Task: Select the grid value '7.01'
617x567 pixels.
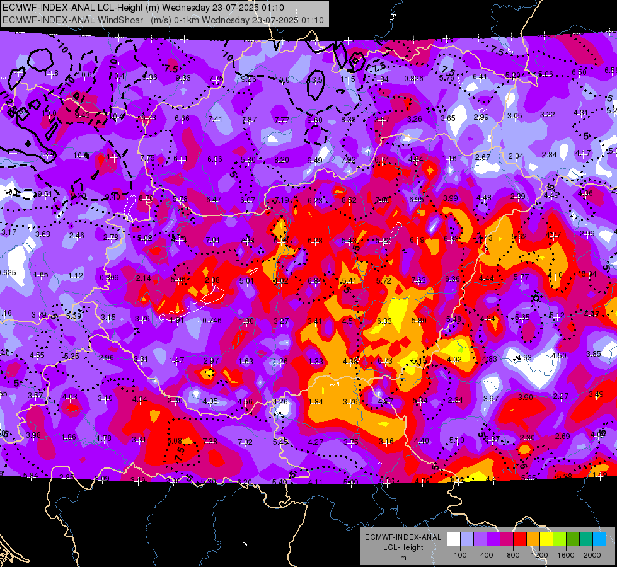Action: pyautogui.click(x=212, y=240)
